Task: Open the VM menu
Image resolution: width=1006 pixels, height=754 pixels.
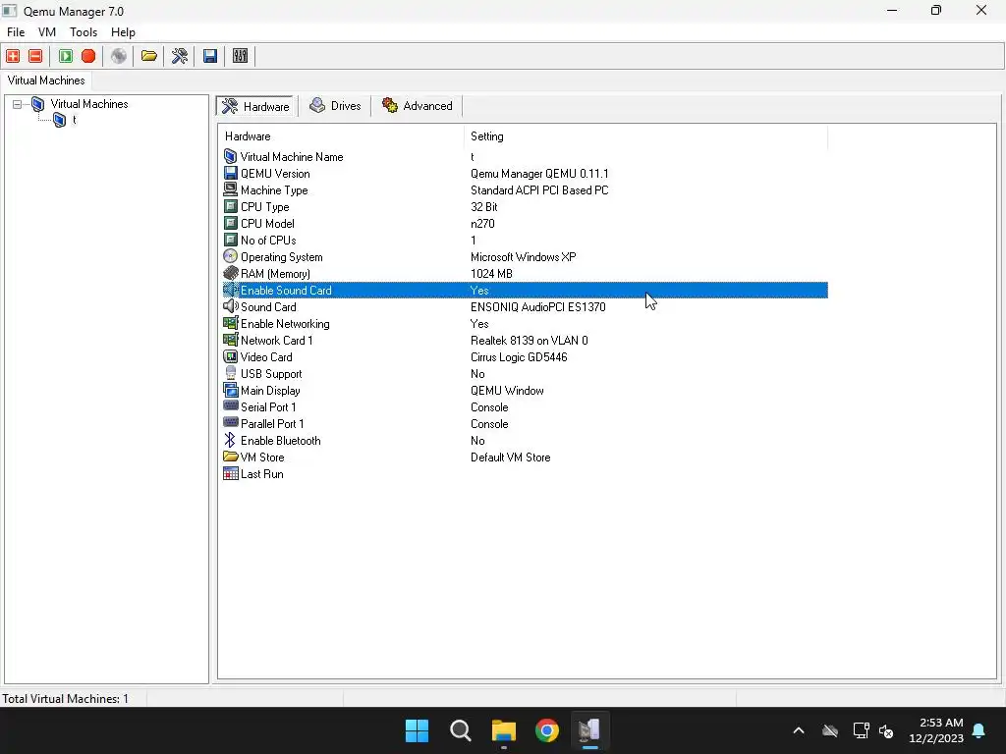Action: (x=47, y=32)
